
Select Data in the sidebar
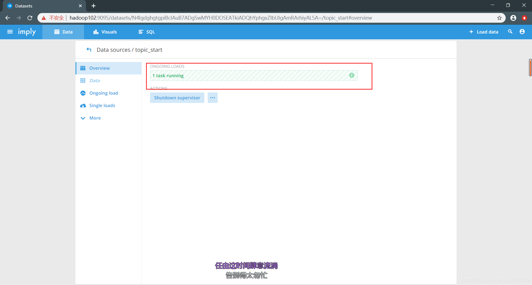pyautogui.click(x=109, y=81)
